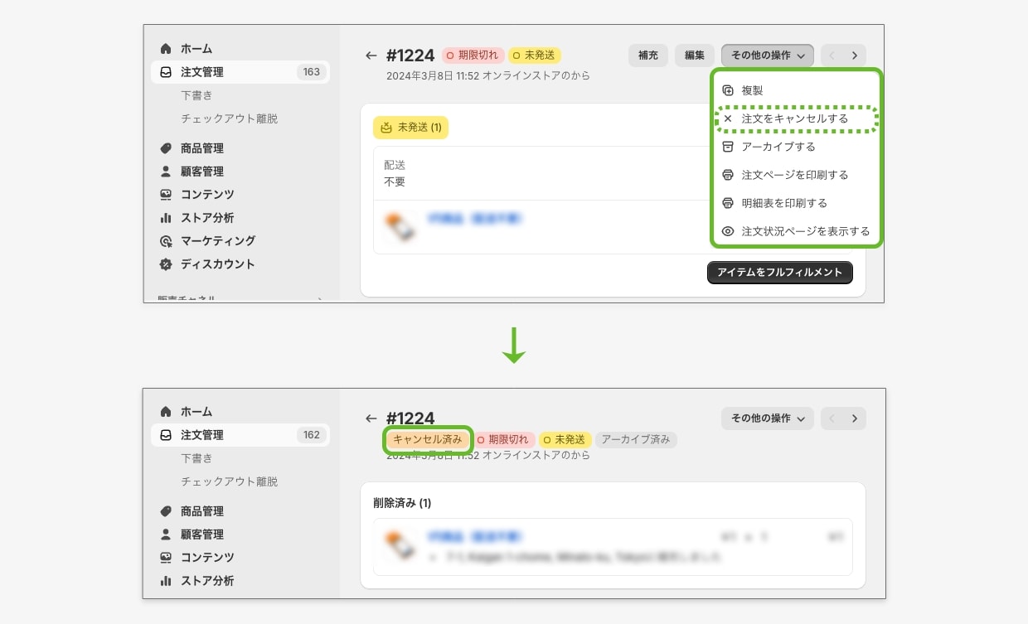Open 注文管理 inbox icon beside the 162 badge

click(x=166, y=435)
